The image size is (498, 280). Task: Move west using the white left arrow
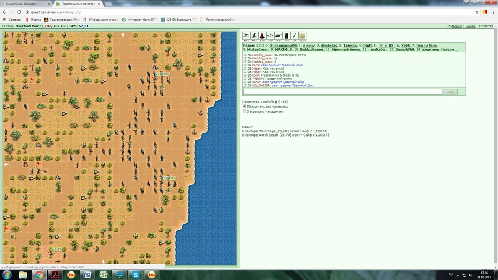(6, 164)
